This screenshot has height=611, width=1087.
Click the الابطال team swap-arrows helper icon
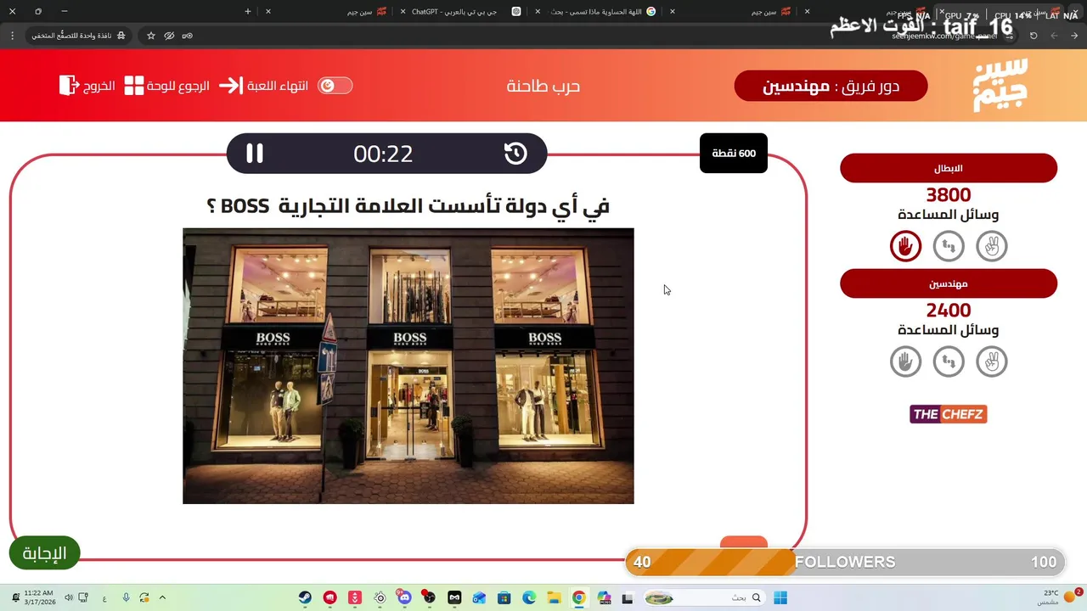point(949,246)
